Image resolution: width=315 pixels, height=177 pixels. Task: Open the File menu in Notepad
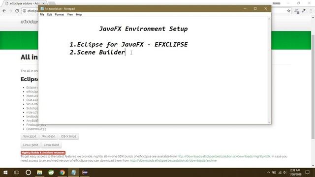(42, 14)
